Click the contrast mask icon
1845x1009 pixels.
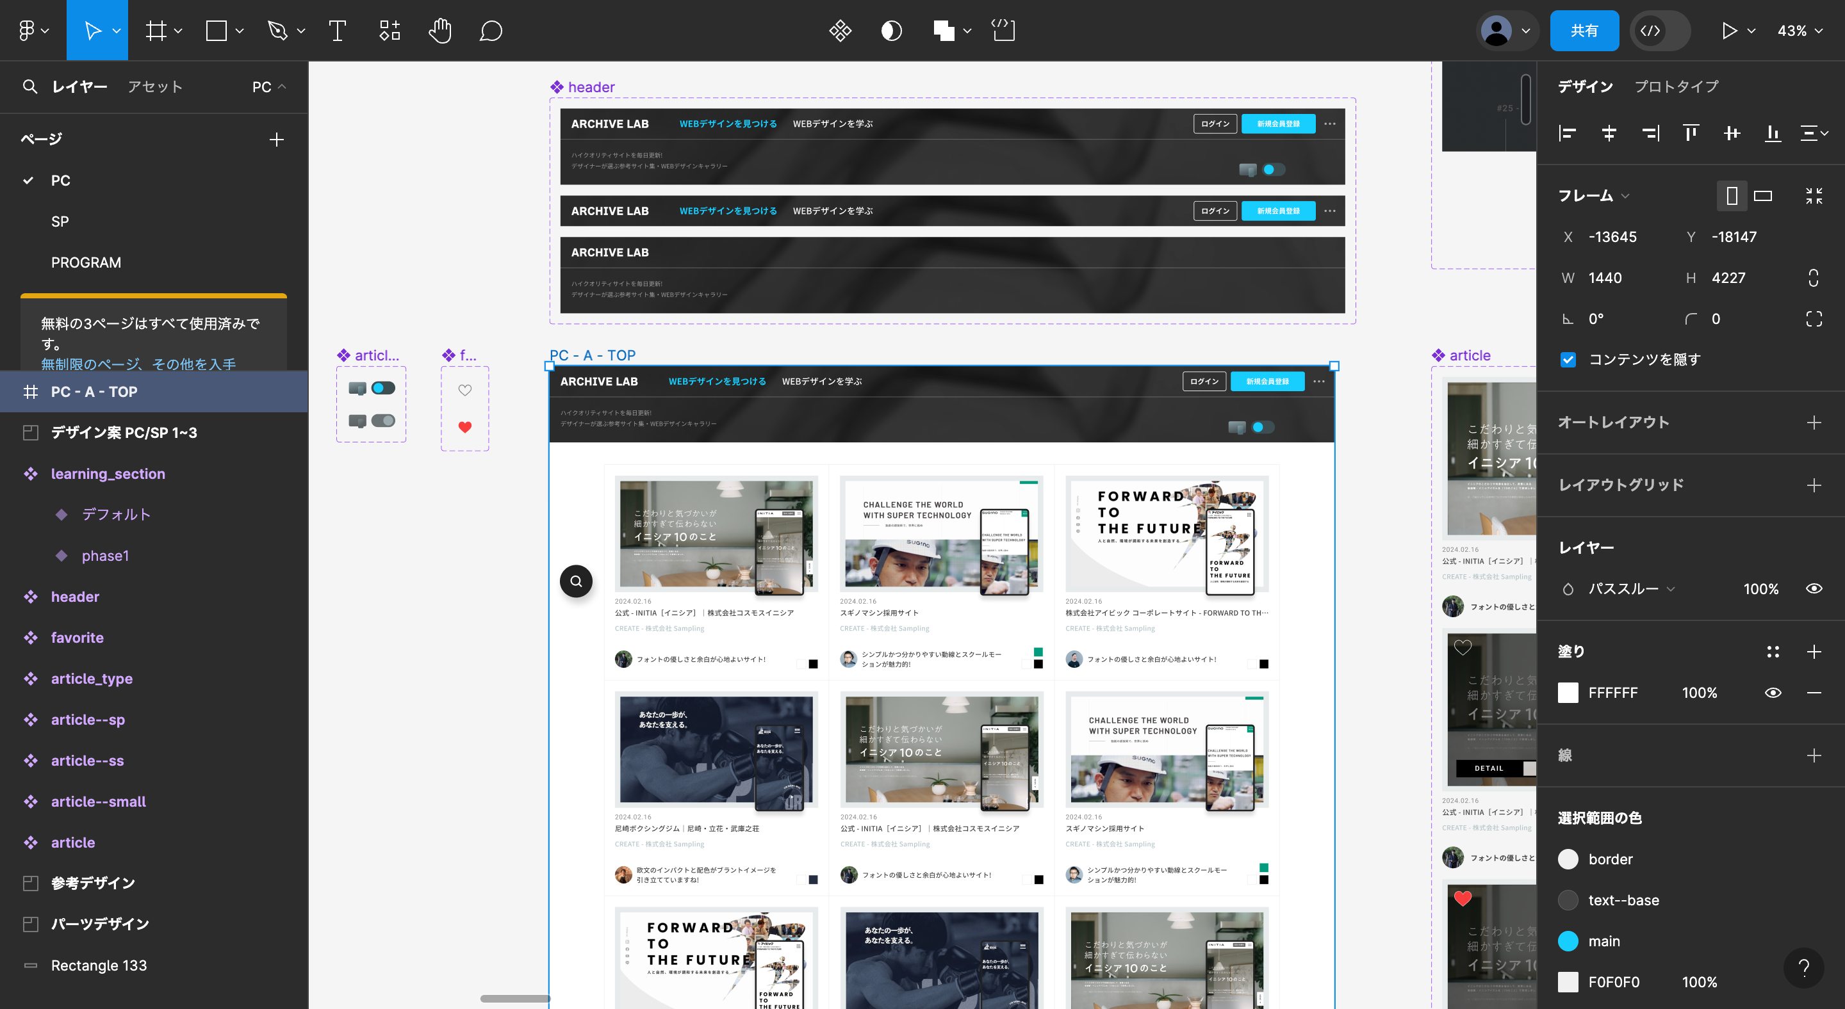click(891, 30)
